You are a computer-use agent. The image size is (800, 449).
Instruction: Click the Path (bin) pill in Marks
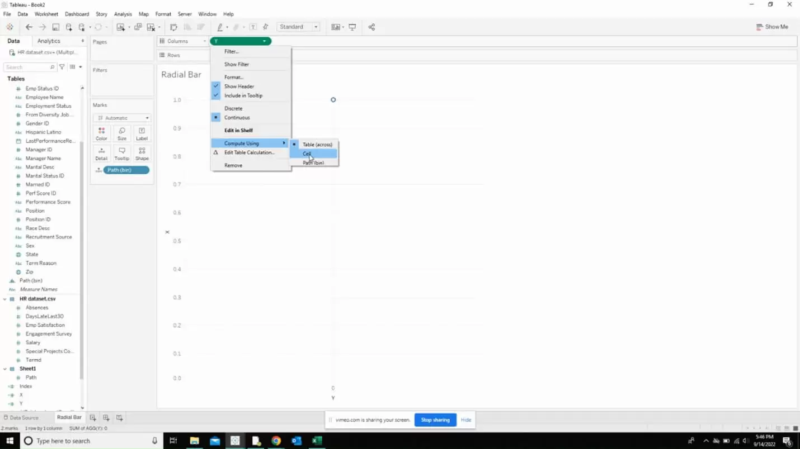click(x=126, y=170)
